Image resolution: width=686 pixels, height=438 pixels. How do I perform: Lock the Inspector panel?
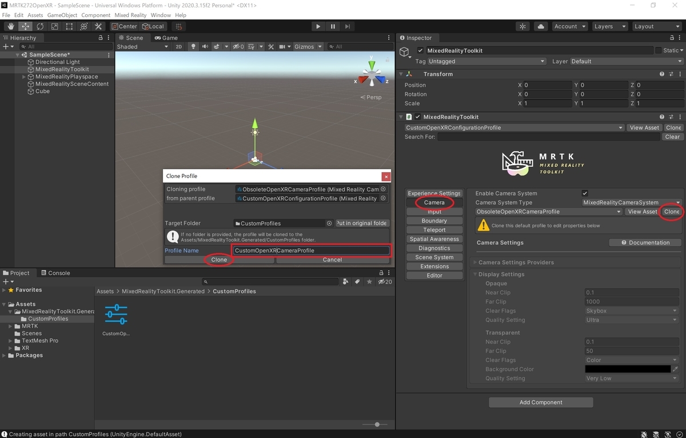tap(672, 38)
